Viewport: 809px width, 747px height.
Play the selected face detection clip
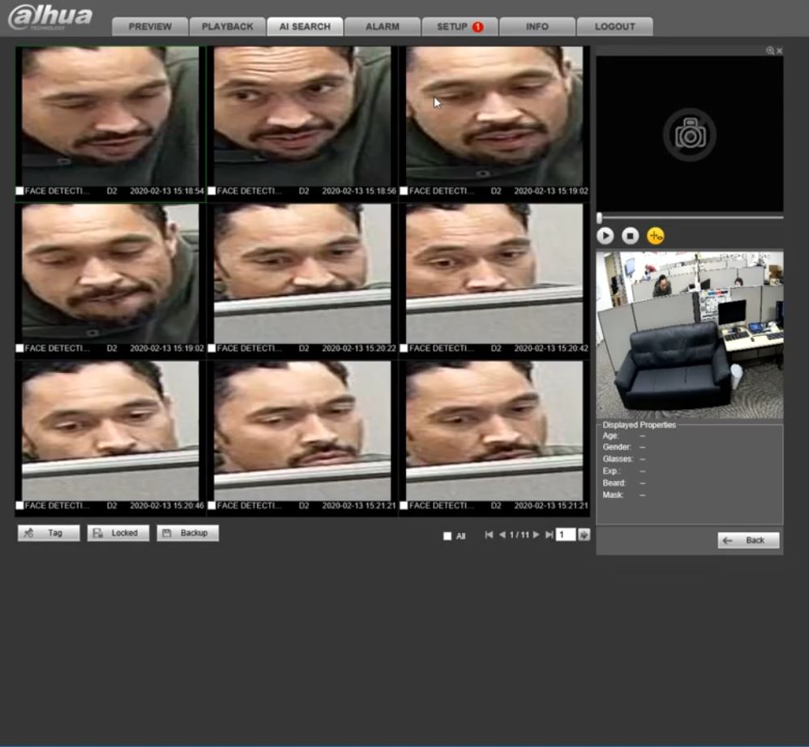pos(606,236)
